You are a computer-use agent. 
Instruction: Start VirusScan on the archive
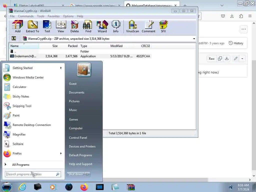click(132, 26)
